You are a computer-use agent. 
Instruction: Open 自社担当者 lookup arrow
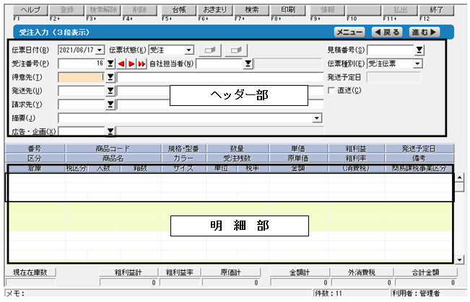click(248, 63)
